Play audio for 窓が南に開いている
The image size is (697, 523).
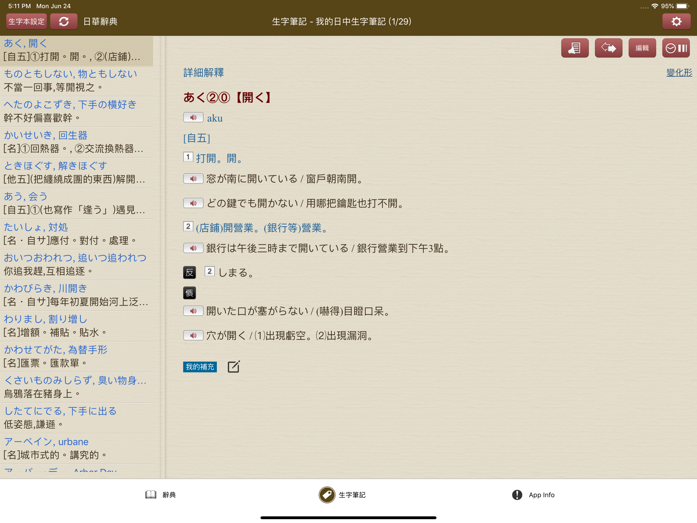(x=193, y=179)
